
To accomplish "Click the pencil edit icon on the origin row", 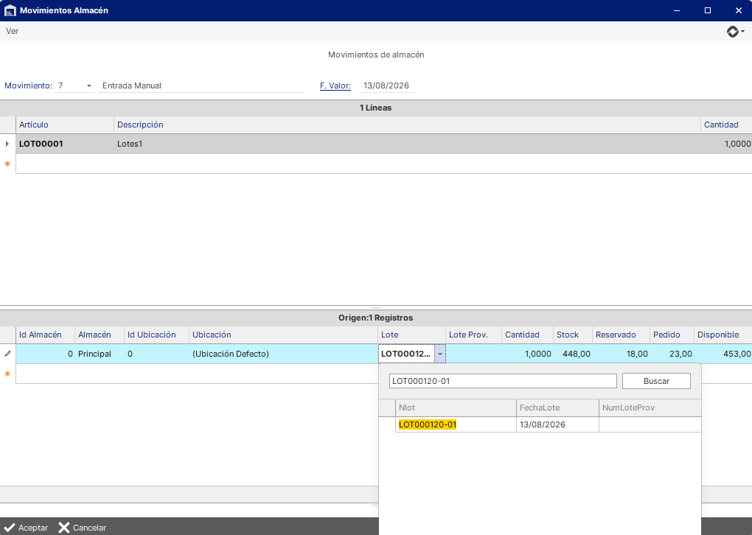I will click(7, 354).
